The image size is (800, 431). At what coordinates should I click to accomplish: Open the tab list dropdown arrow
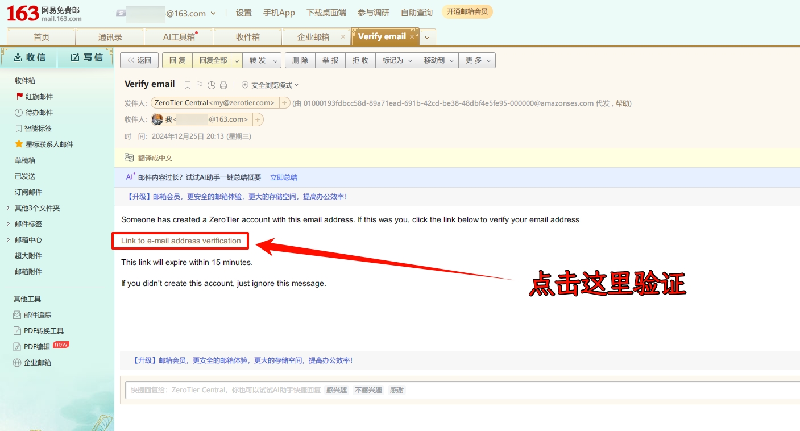coord(428,37)
